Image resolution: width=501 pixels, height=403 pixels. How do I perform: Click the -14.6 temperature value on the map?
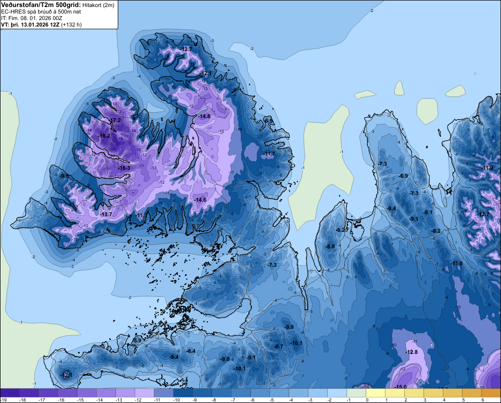click(200, 200)
